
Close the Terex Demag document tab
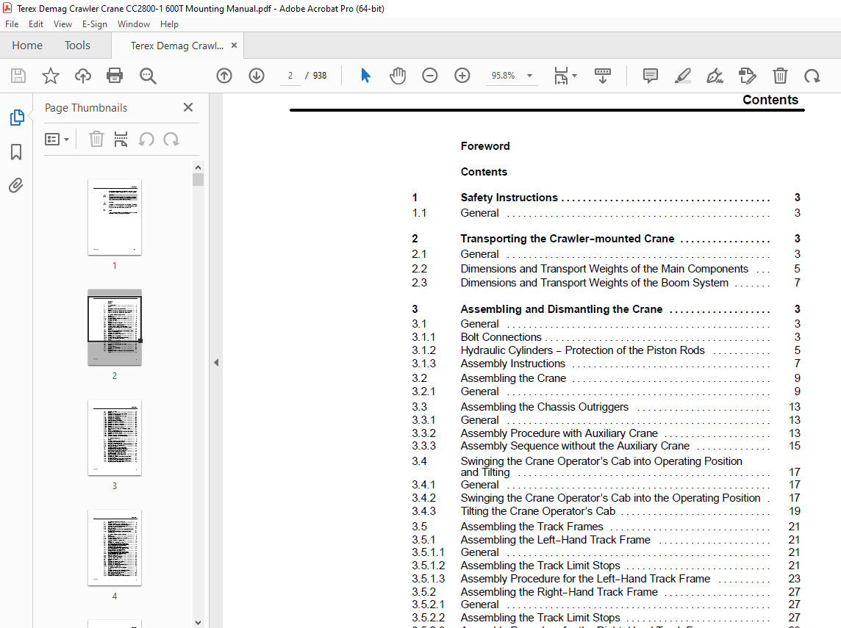[234, 46]
